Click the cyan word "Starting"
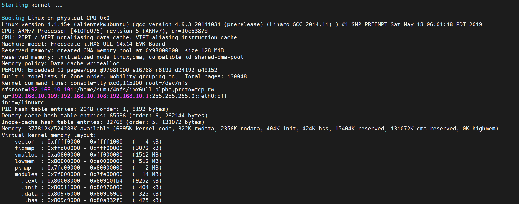This screenshot has width=519, height=204. (14, 5)
